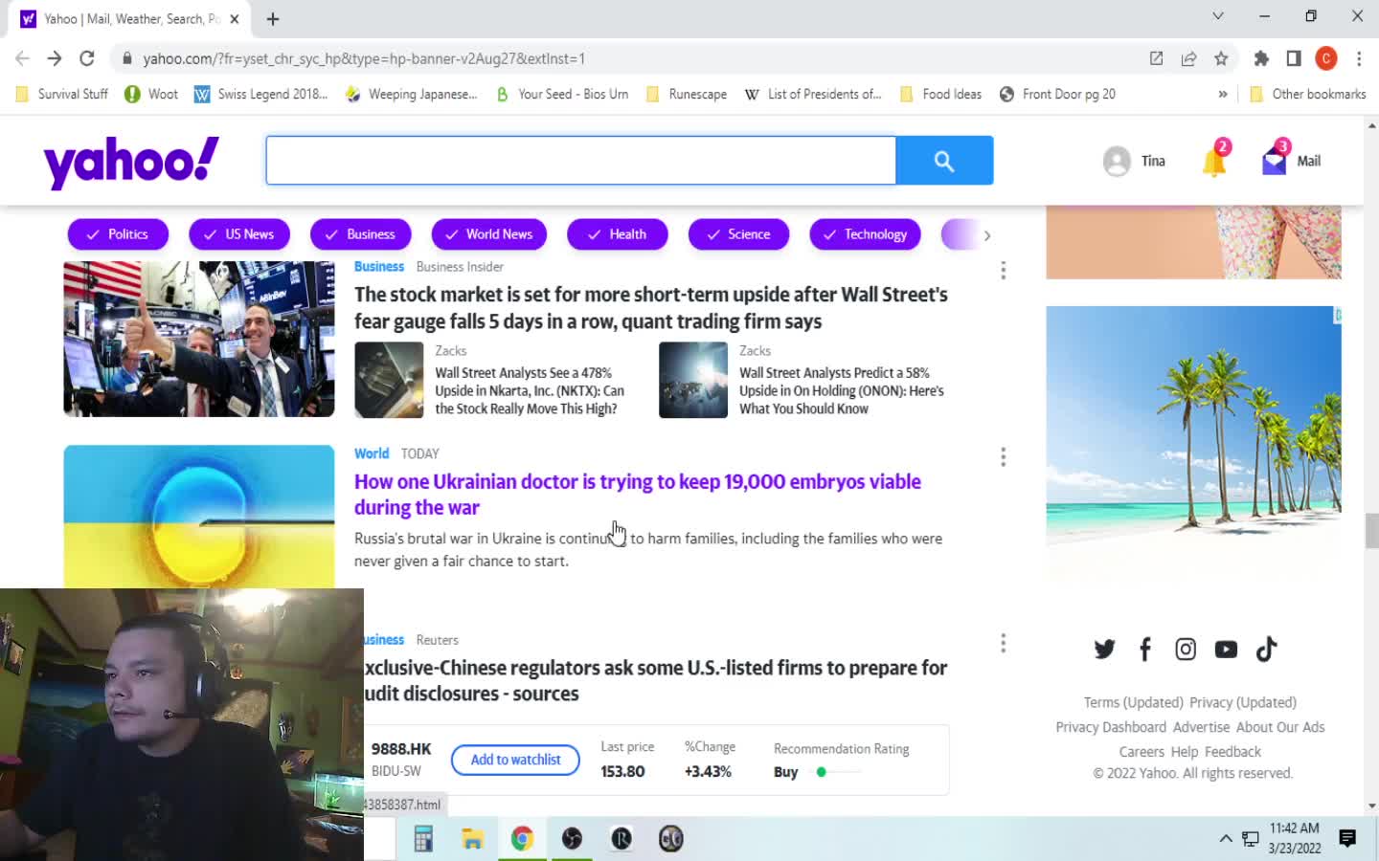The width and height of the screenshot is (1379, 861).
Task: Show more topic filters with the arrow
Action: [987, 235]
